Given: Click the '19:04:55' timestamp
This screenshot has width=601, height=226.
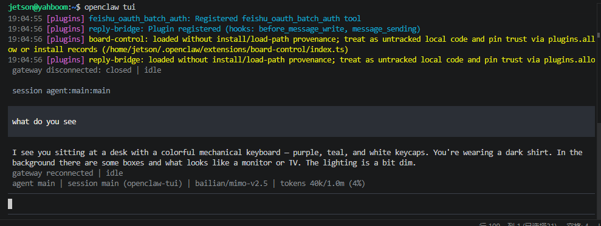Looking at the screenshot, I should coord(25,18).
